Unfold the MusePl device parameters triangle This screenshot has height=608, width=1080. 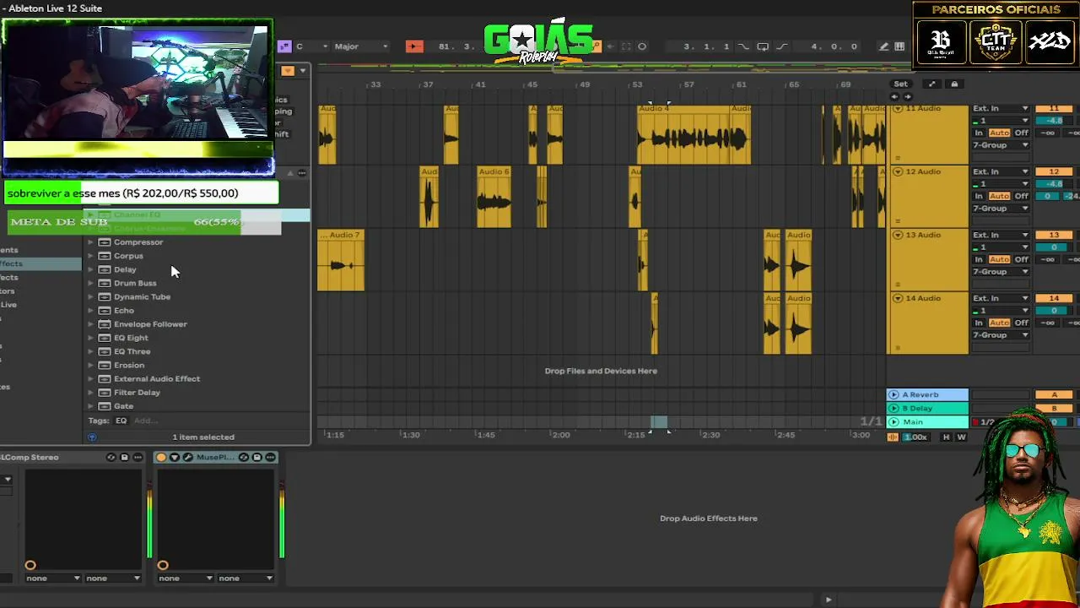pos(175,458)
